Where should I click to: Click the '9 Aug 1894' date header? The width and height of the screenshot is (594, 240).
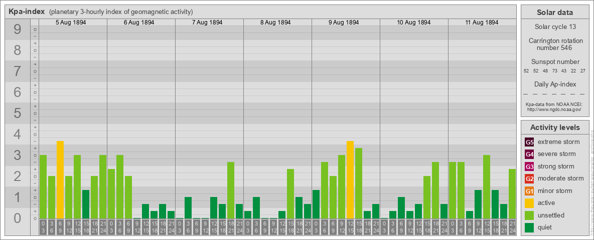[344, 22]
